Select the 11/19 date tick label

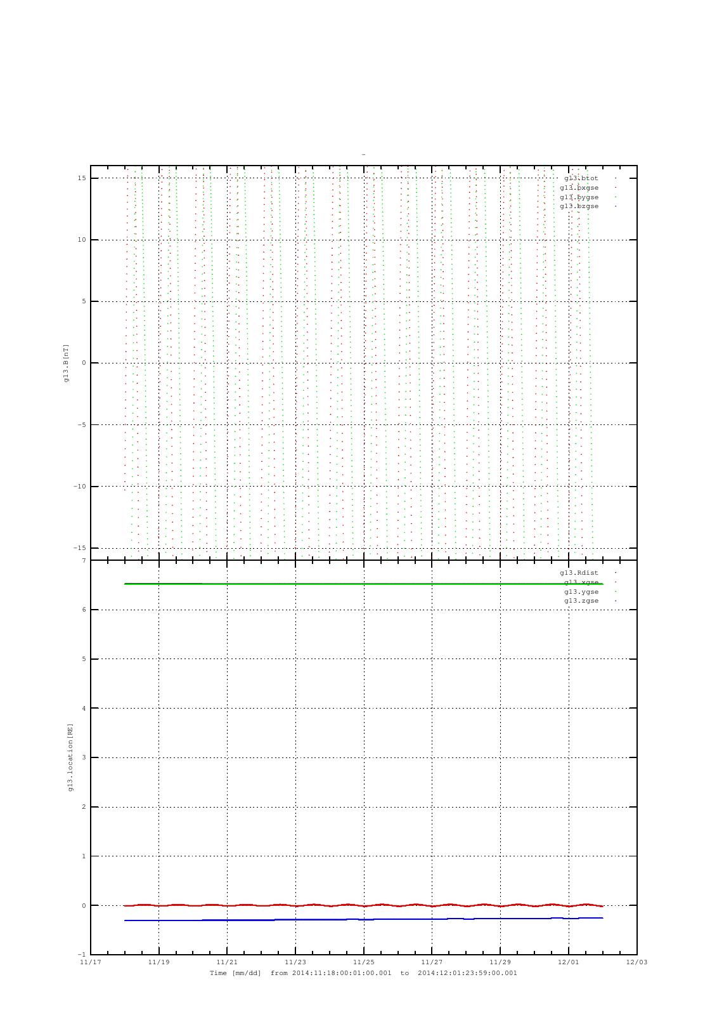point(158,962)
